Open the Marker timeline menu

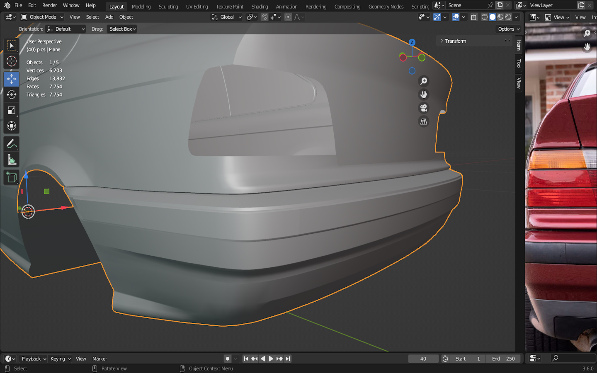click(x=99, y=359)
